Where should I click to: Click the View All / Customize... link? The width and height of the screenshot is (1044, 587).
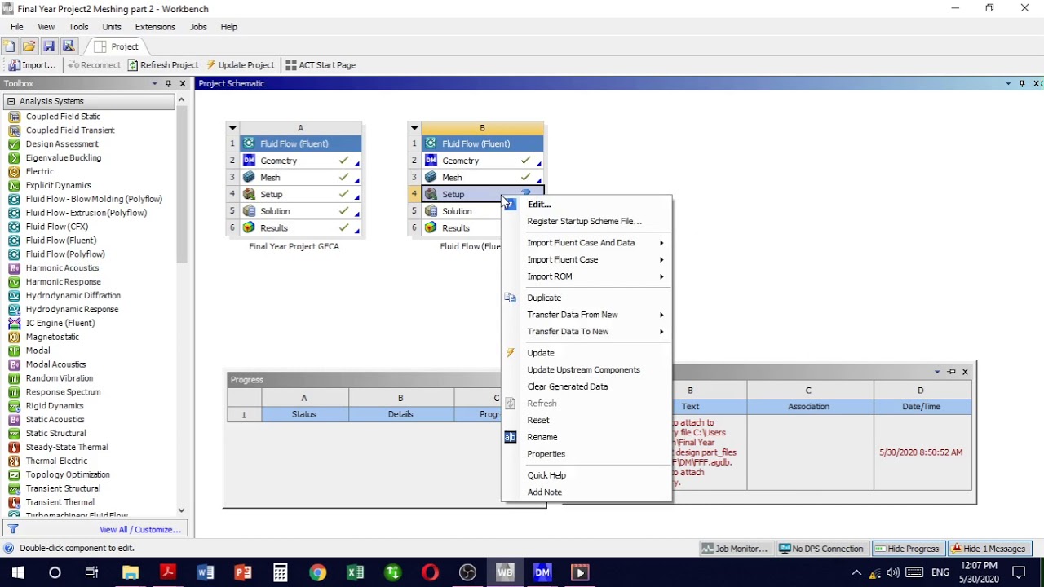tap(140, 530)
